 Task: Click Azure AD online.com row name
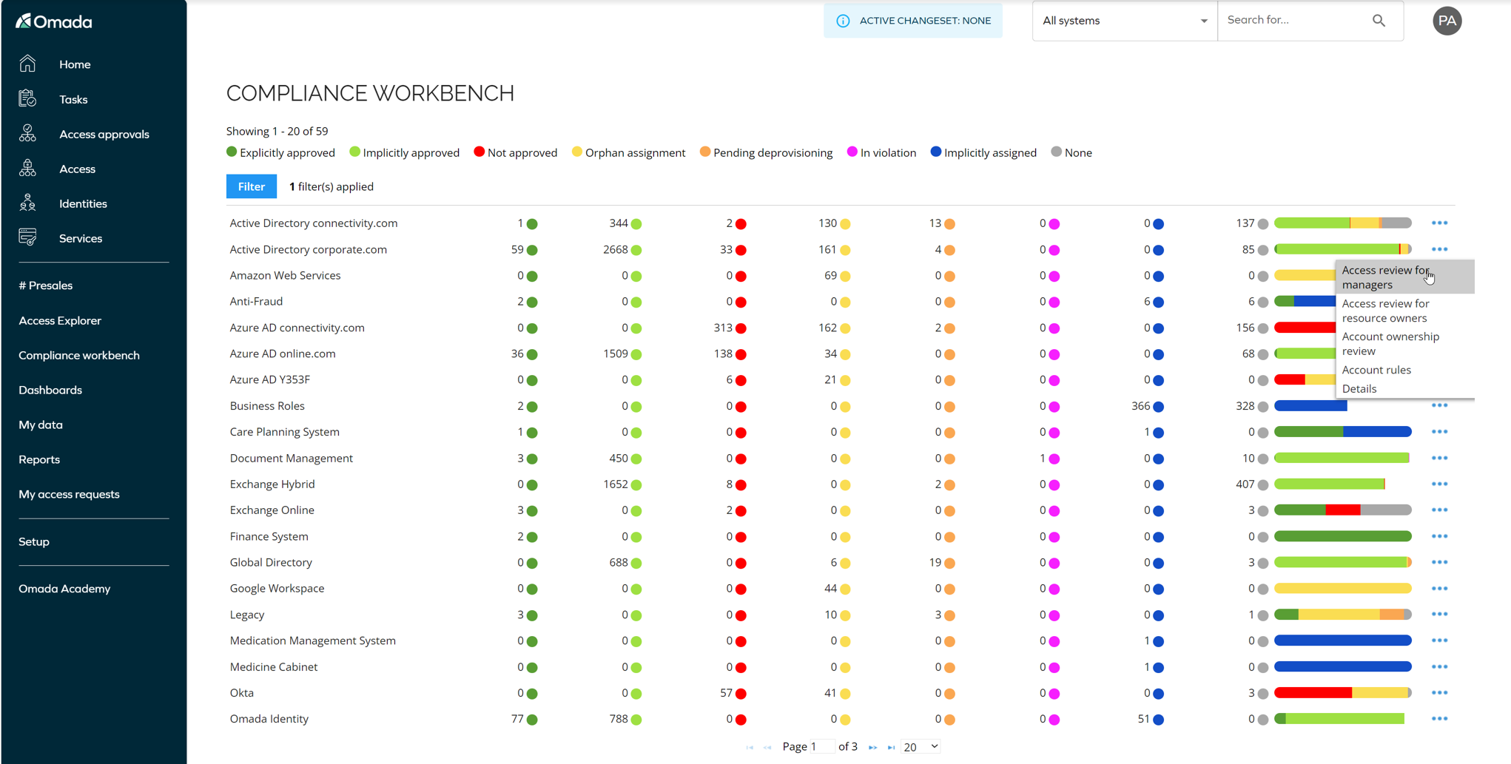pos(283,354)
